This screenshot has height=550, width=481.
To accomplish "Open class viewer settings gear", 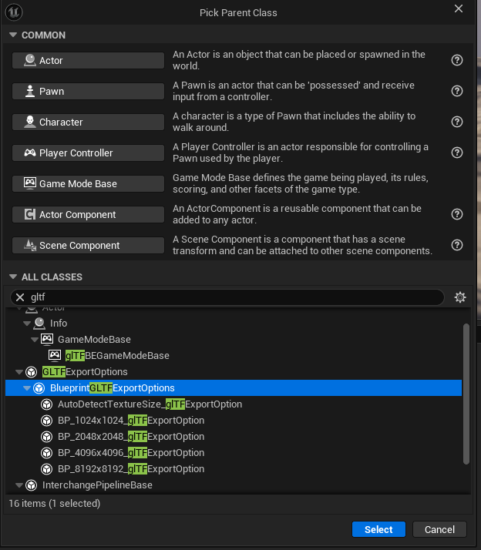I will click(460, 297).
